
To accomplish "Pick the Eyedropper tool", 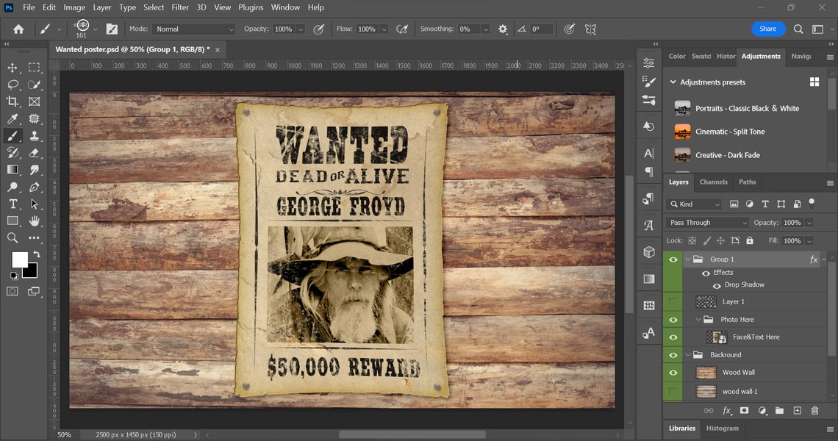I will coord(12,119).
